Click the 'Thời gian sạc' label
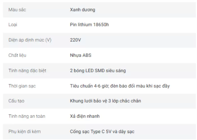Screen dimensions: 197x140 coord(22,86)
